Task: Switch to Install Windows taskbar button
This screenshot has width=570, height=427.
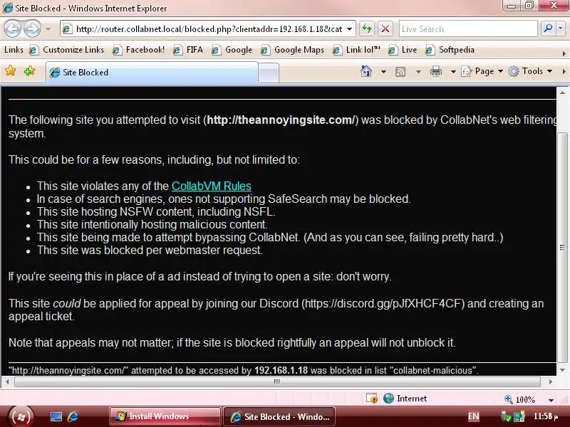Action: pyautogui.click(x=165, y=416)
